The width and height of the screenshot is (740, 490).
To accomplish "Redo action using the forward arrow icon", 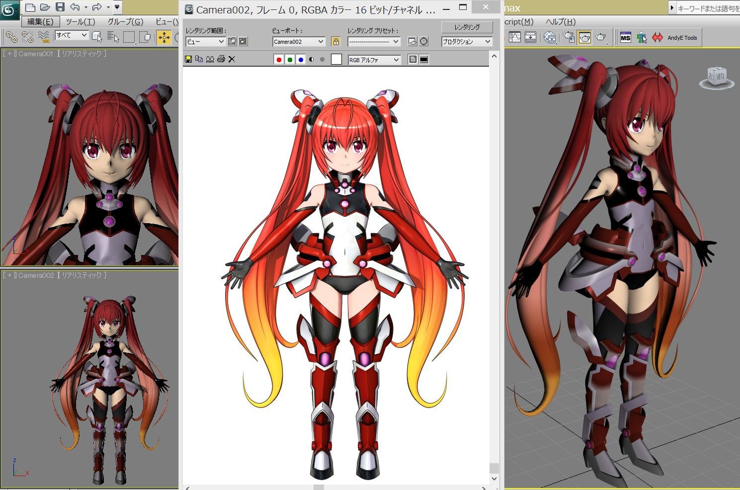I will click(97, 7).
